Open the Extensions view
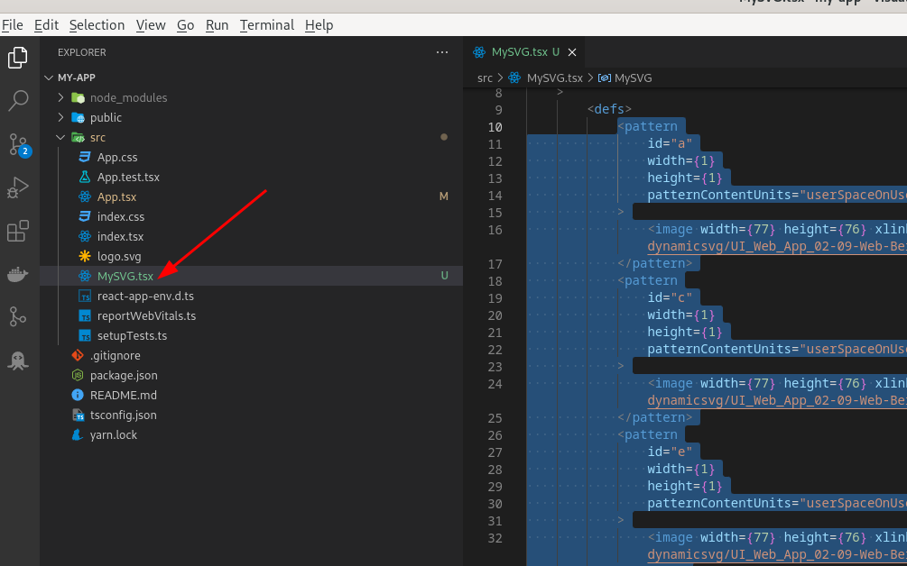Viewport: 907px width, 566px height. pos(18,231)
